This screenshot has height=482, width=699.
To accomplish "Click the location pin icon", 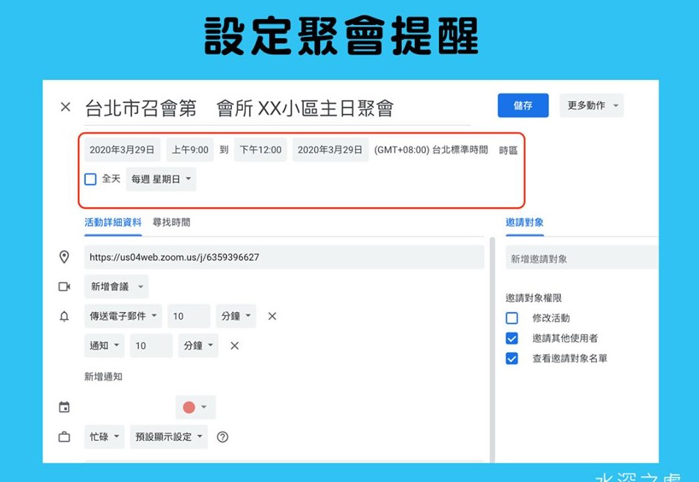I will 65,257.
